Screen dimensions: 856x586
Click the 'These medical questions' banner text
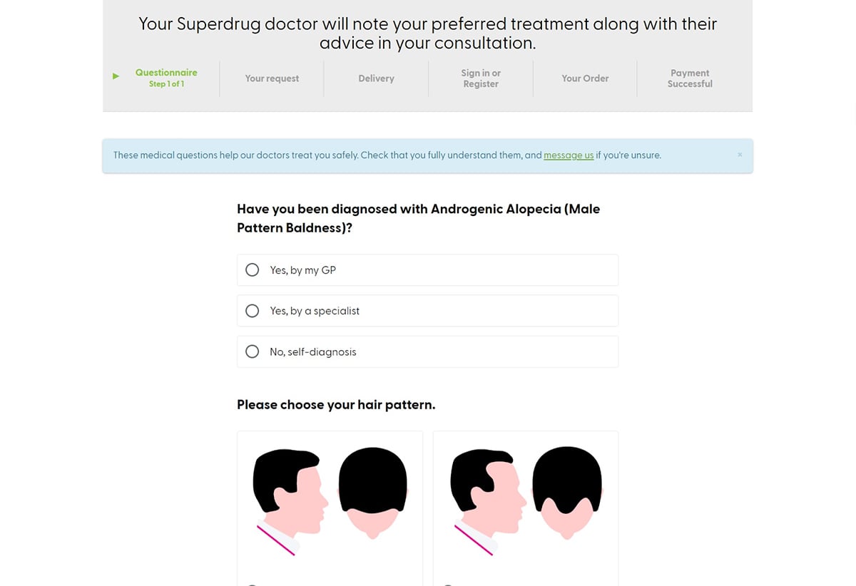(327, 155)
